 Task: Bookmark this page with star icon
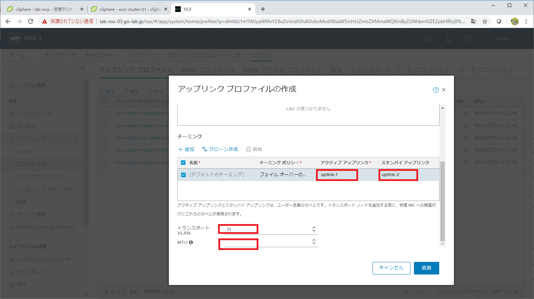(485, 21)
